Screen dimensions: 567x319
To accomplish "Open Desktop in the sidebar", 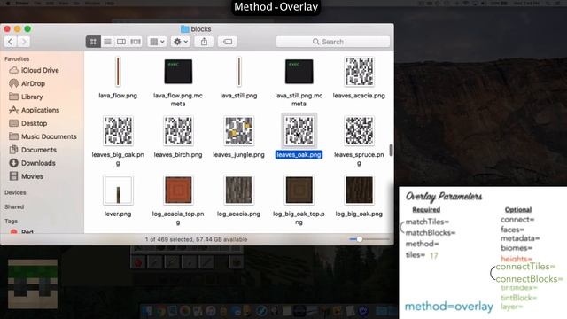I will tap(34, 123).
